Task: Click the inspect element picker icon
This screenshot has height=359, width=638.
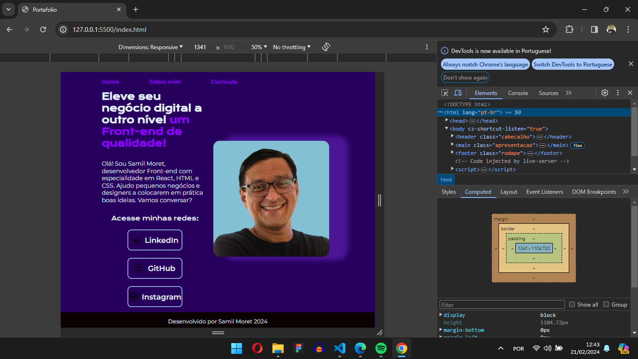Action: coord(445,93)
